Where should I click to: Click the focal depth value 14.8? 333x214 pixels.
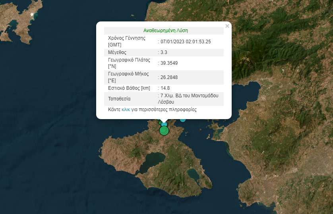[x=166, y=88]
